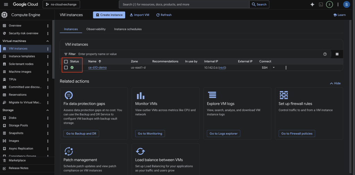
Task: Open Overview in sidebar
Action: (x=15, y=26)
